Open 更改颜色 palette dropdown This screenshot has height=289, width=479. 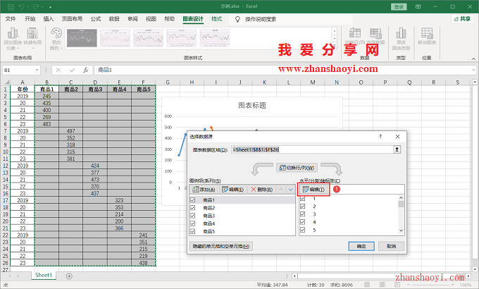click(x=56, y=39)
